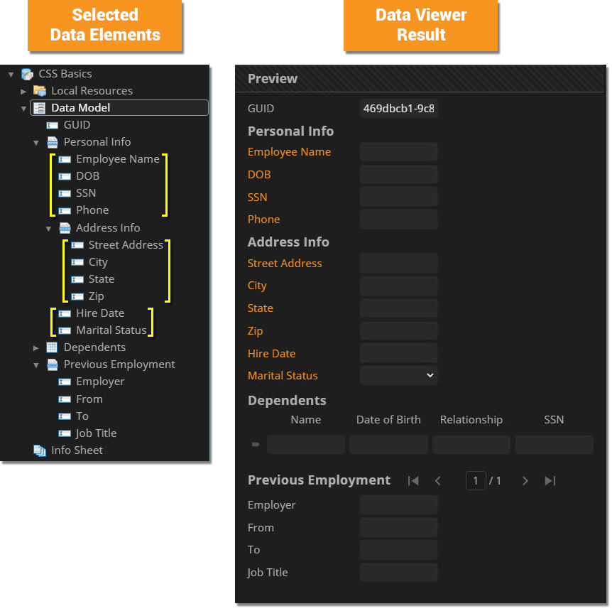Go to first Previous Employment record

point(413,481)
